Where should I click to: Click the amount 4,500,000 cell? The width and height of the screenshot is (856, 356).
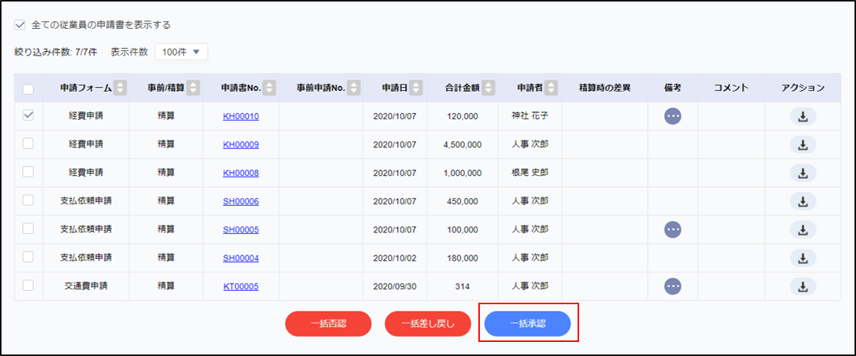pos(462,144)
